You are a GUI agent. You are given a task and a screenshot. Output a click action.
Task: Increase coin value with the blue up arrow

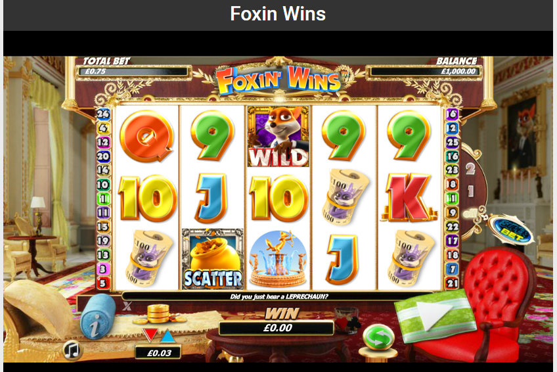[x=168, y=335]
